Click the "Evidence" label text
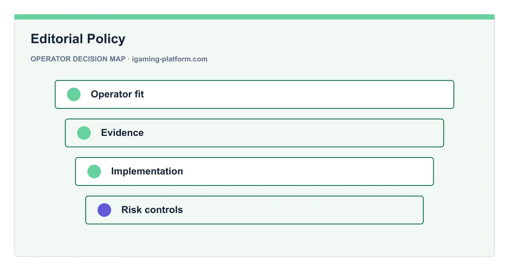 [122, 133]
